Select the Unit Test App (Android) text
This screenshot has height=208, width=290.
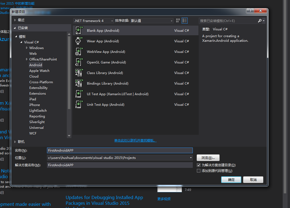pyautogui.click(x=106, y=104)
